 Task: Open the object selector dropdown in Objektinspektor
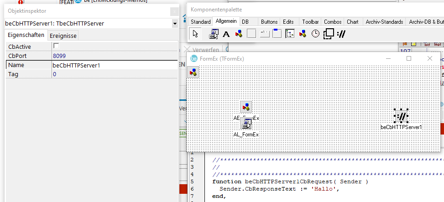[x=175, y=23]
